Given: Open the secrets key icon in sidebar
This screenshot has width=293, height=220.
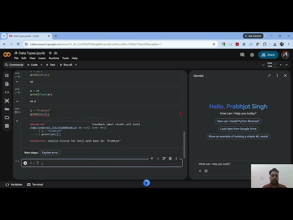Looking at the screenshot, I should (7, 109).
